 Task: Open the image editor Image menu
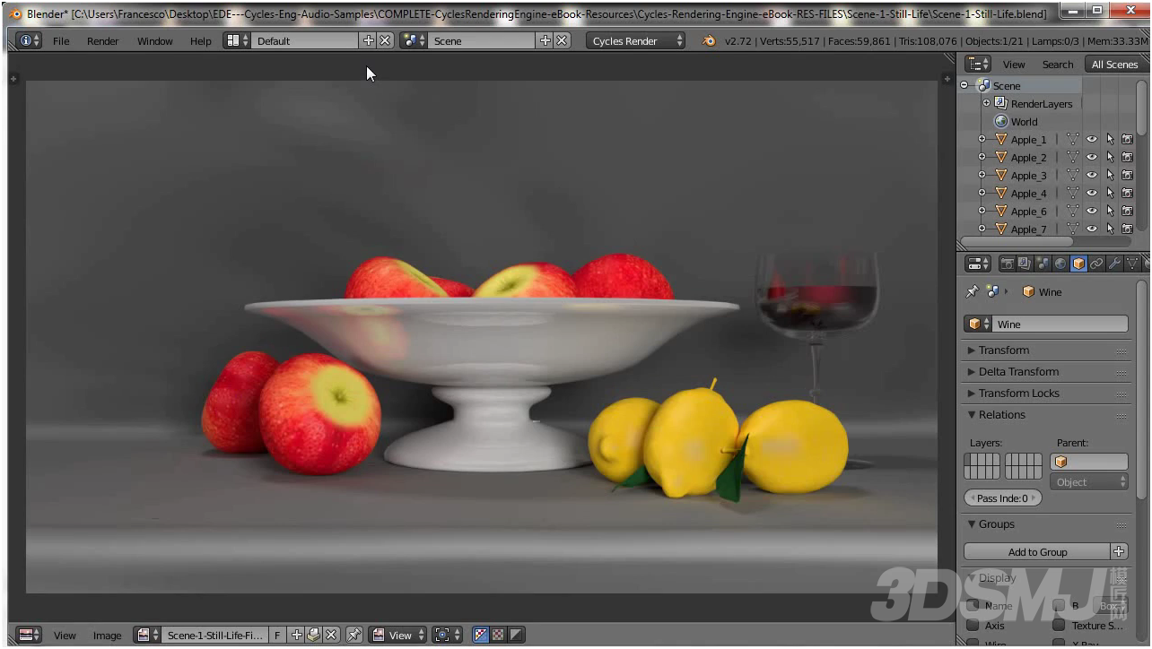click(107, 636)
